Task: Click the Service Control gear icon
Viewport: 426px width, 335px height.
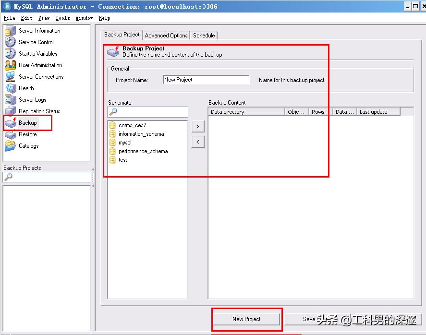Action: click(10, 42)
